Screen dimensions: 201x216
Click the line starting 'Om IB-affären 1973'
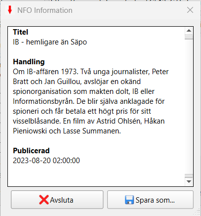(91, 72)
